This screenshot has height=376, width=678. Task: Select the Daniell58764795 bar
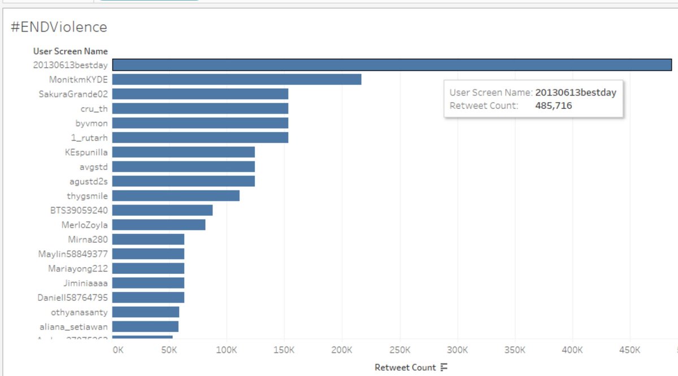(x=148, y=298)
